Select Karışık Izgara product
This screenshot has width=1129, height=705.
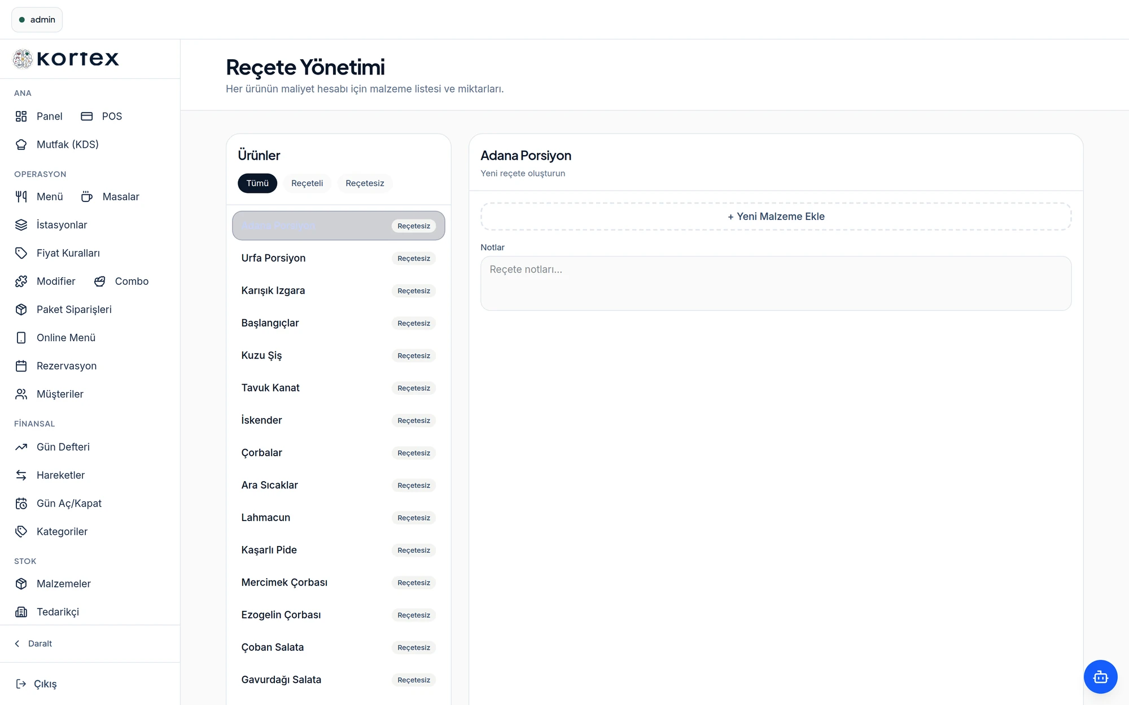tap(339, 290)
